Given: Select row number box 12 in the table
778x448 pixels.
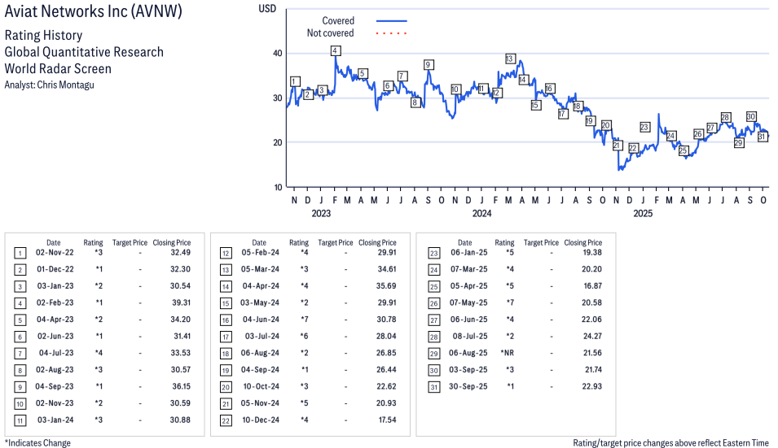Looking at the screenshot, I should 226,253.
